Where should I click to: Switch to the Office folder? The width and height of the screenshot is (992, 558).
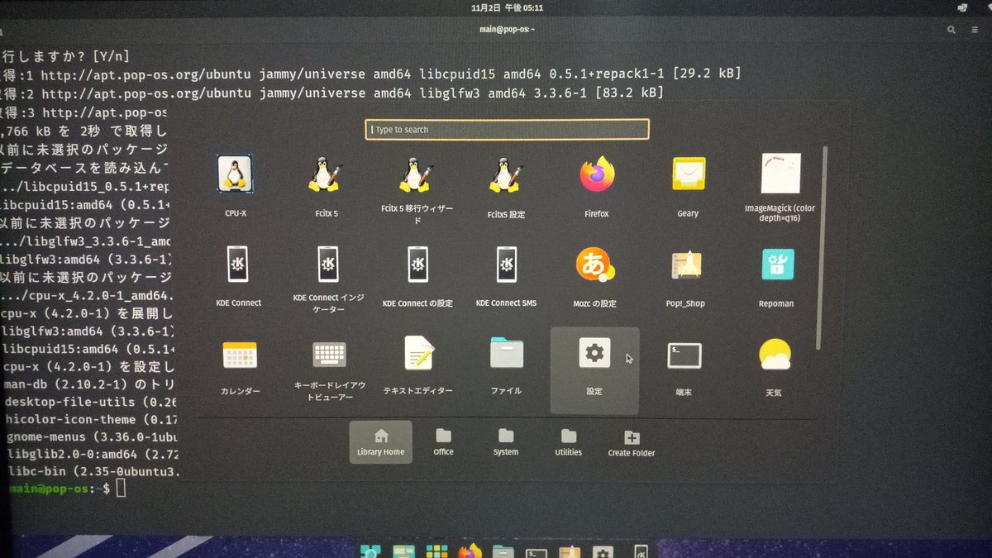[x=443, y=441]
